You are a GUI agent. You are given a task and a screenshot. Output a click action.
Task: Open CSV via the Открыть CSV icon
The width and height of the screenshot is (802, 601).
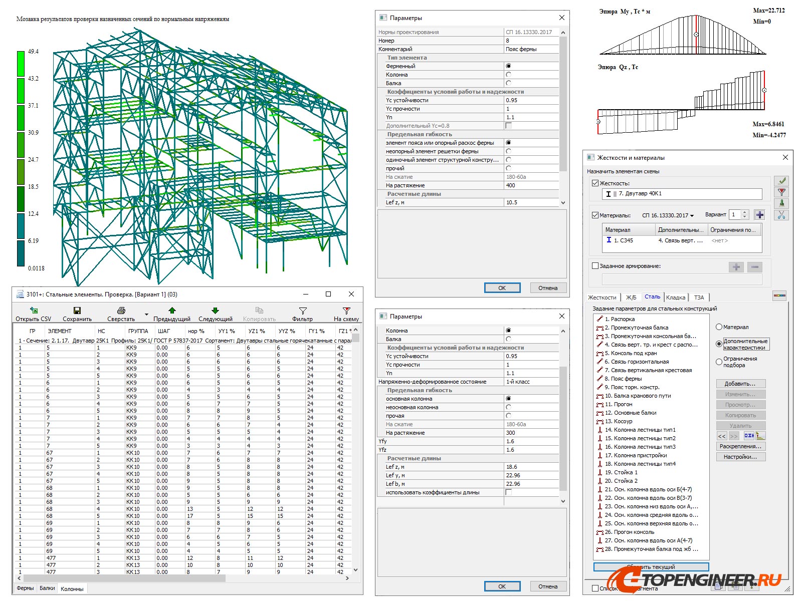click(33, 310)
